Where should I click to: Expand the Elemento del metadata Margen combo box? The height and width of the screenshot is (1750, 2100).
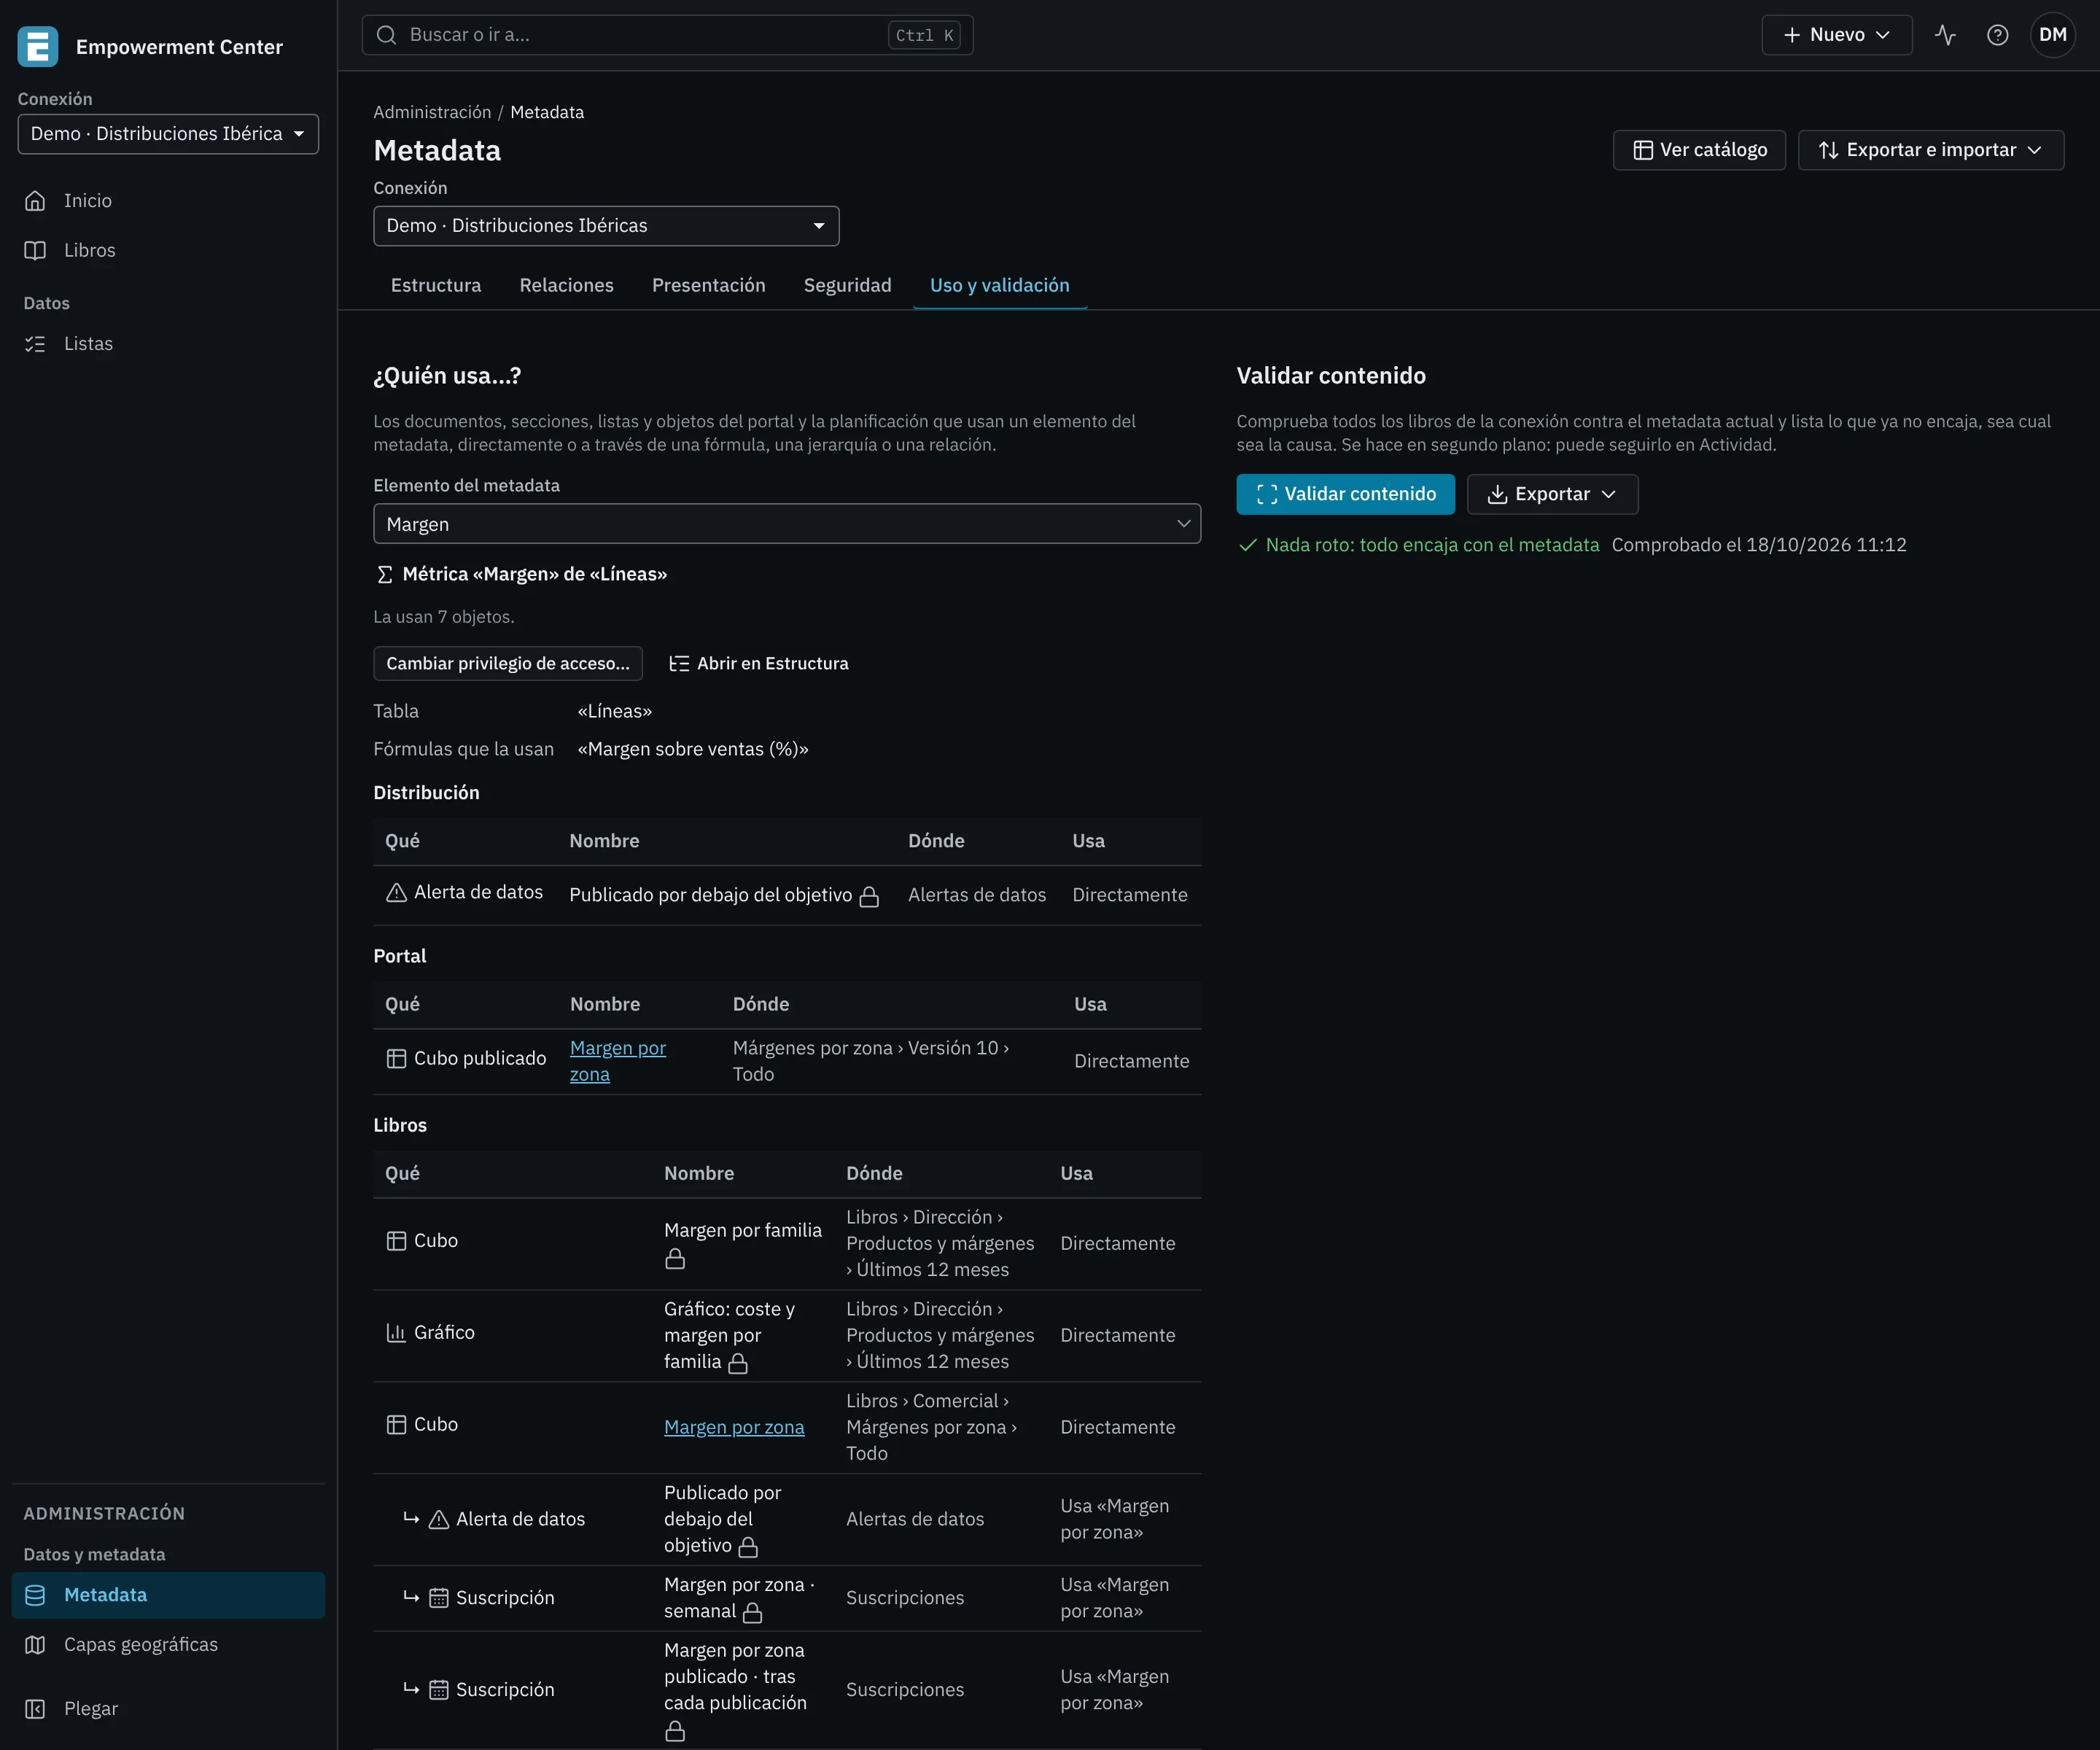pyautogui.click(x=787, y=524)
